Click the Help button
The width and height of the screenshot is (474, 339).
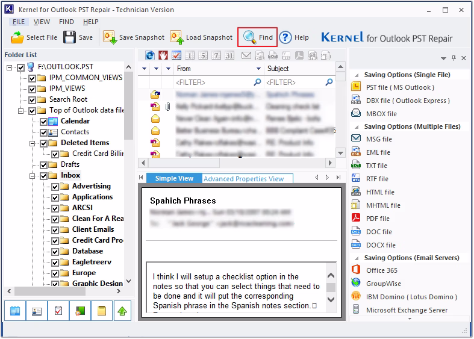[x=294, y=37]
